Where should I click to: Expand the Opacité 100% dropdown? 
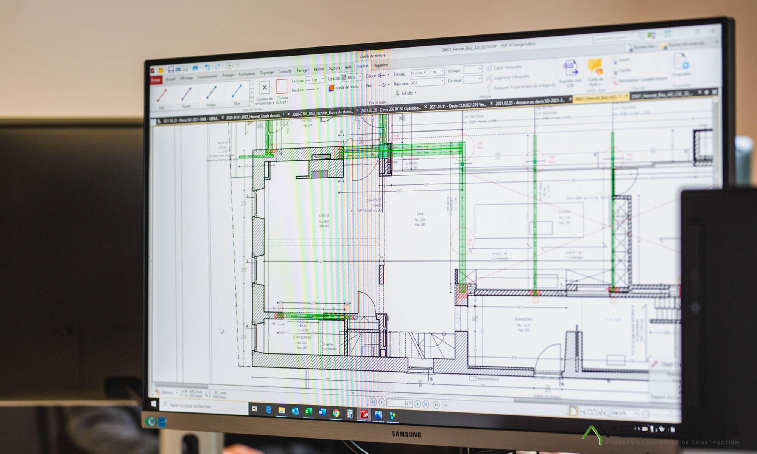click(360, 77)
